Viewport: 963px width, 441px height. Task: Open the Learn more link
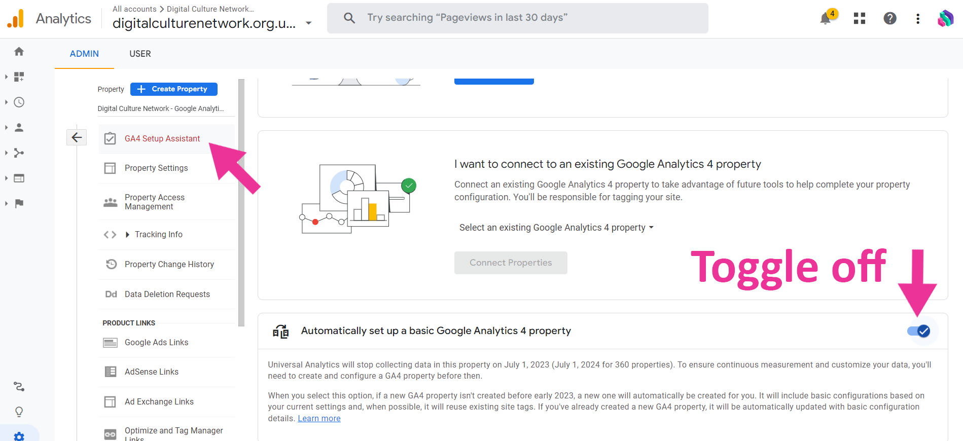(319, 418)
